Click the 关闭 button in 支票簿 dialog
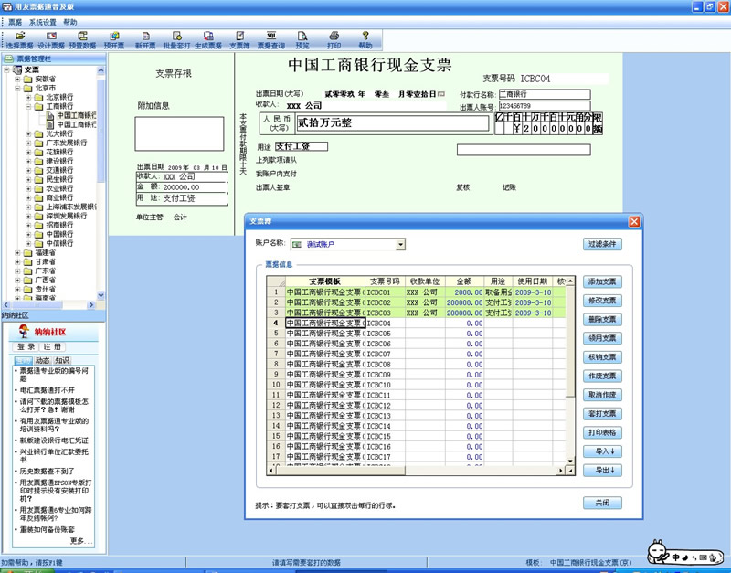 pos(602,503)
